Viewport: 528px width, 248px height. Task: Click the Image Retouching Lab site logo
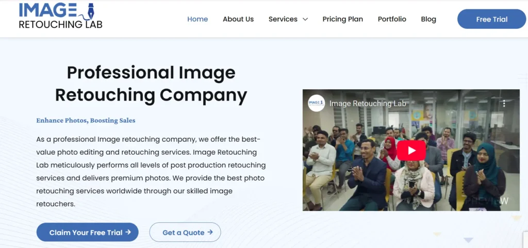click(x=60, y=16)
